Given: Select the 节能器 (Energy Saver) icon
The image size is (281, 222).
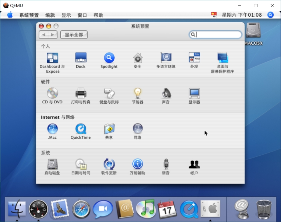Looking at the screenshot, I should 138,93.
